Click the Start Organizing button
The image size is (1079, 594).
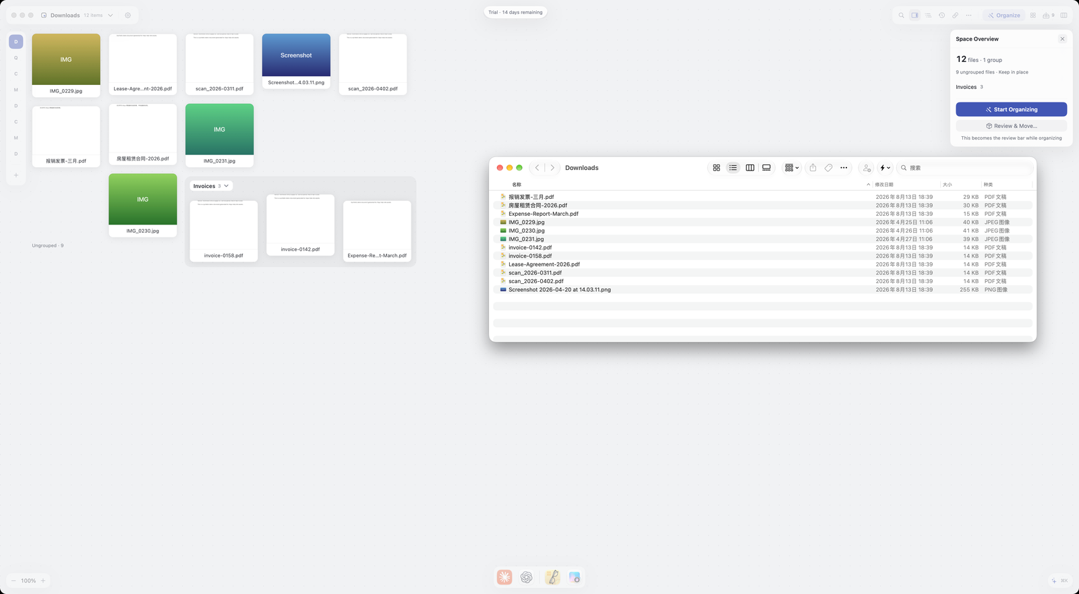1011,109
